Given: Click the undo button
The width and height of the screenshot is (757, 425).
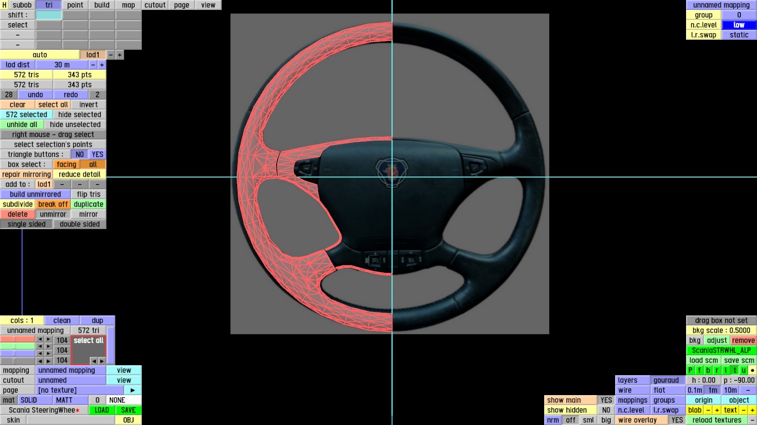Looking at the screenshot, I should pyautogui.click(x=35, y=95).
